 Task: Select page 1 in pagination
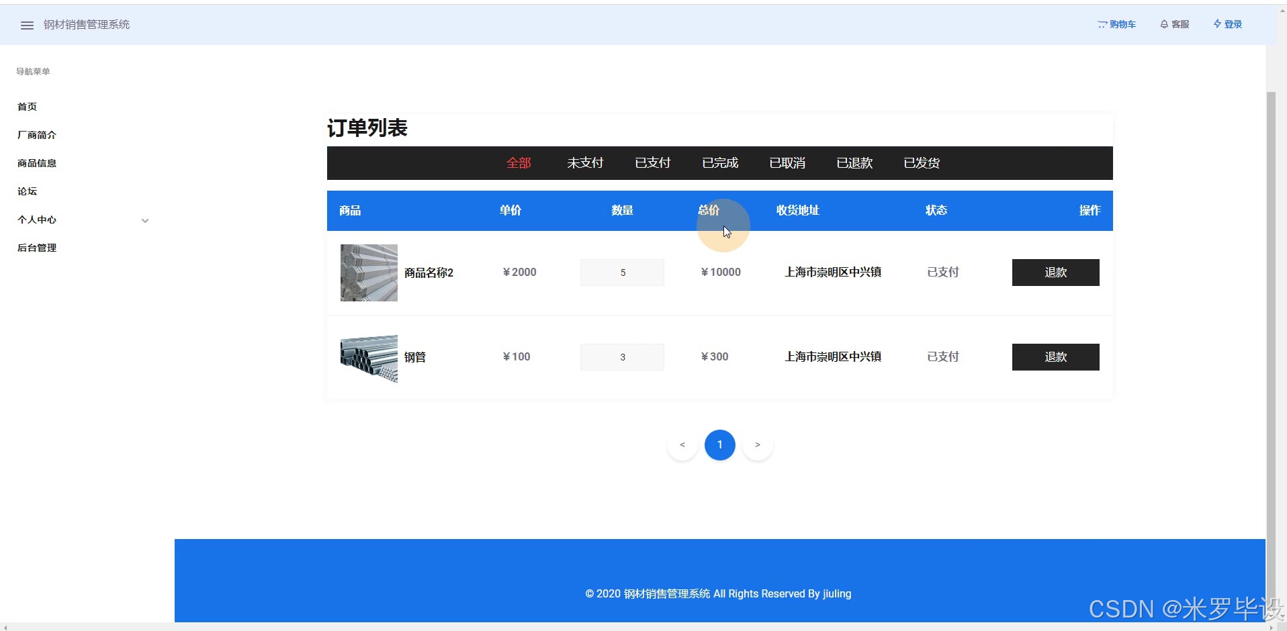(719, 444)
